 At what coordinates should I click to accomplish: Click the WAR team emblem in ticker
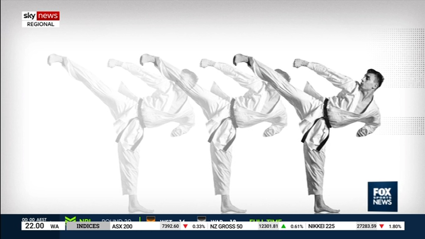coord(201,219)
